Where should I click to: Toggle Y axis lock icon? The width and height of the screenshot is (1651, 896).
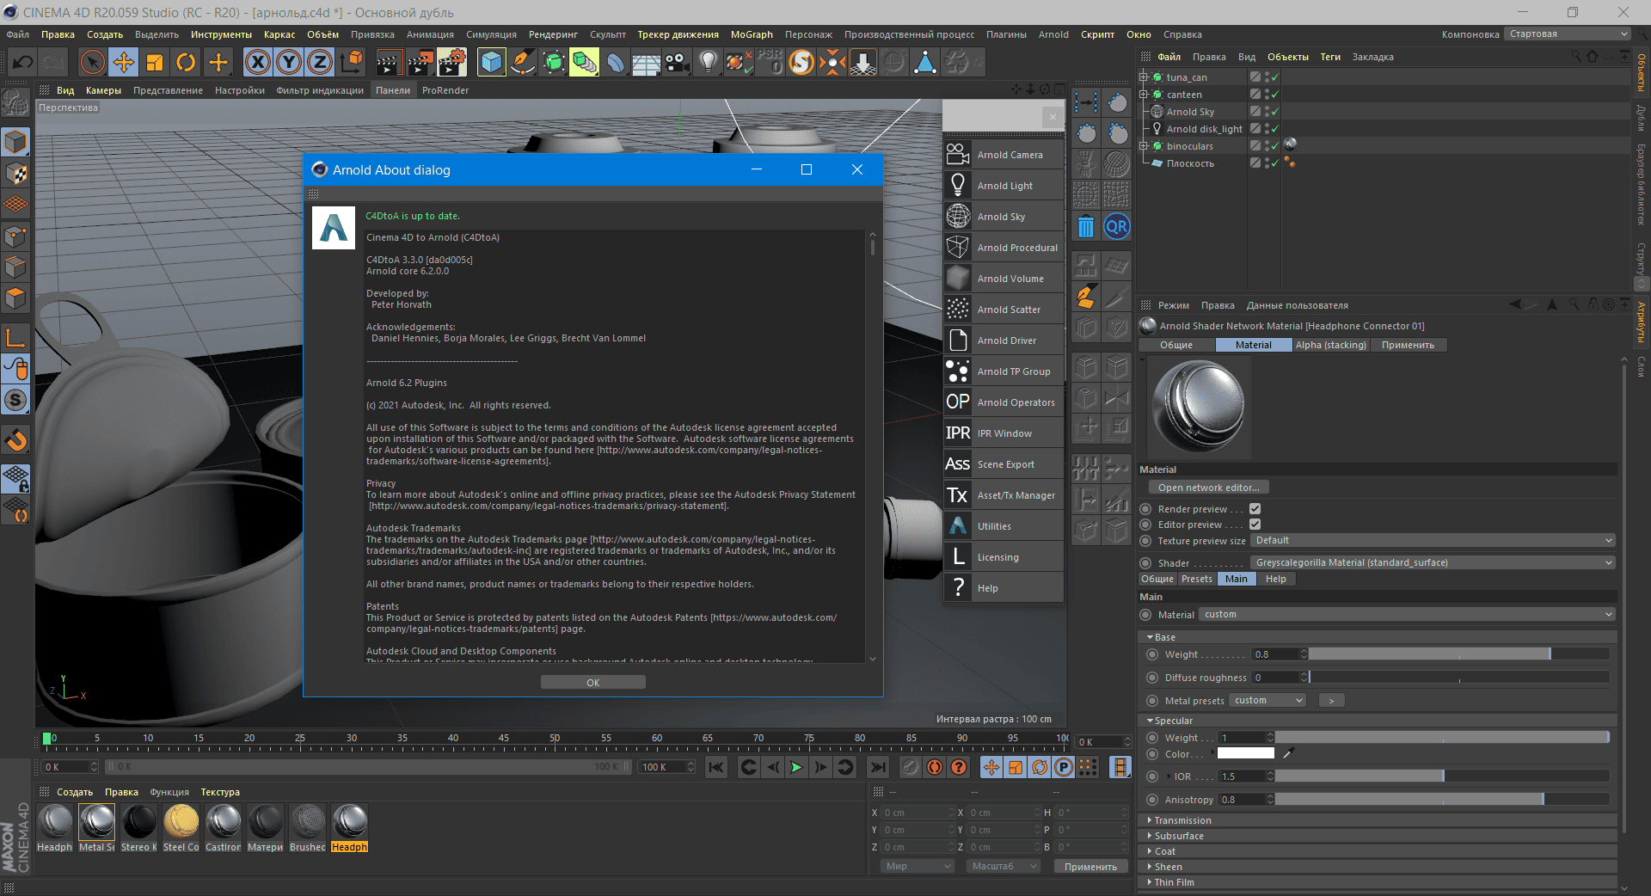pyautogui.click(x=290, y=62)
